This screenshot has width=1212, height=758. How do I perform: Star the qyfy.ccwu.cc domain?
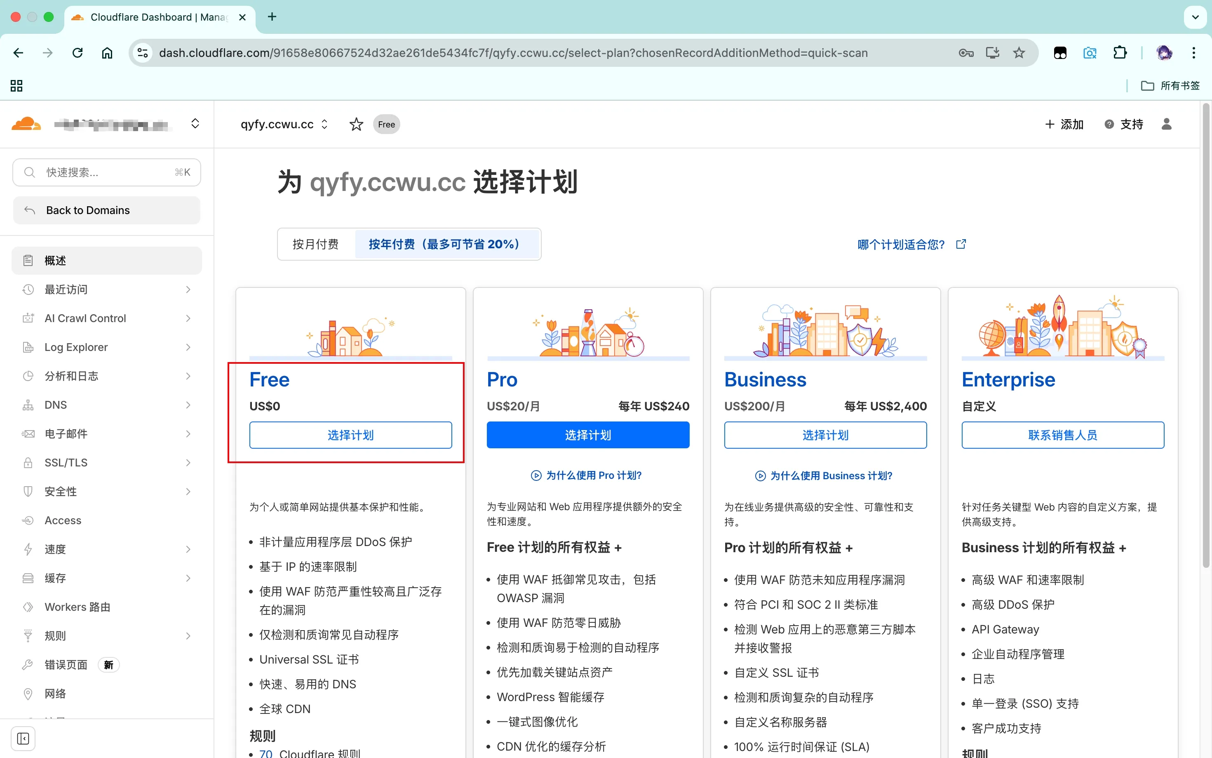[356, 124]
